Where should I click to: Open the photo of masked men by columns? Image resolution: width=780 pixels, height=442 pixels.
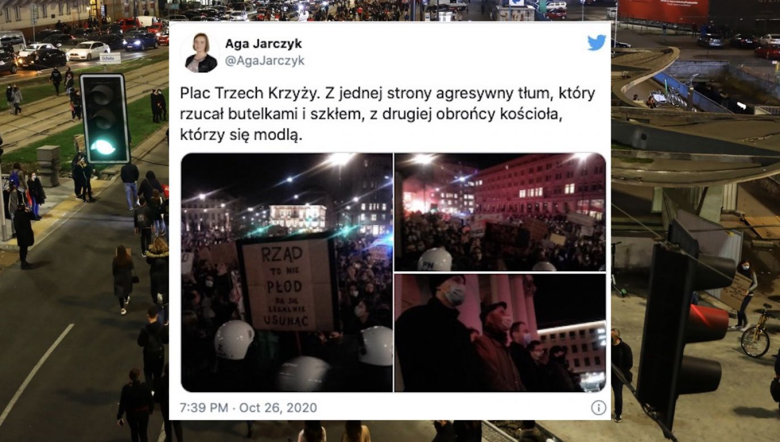500,333
